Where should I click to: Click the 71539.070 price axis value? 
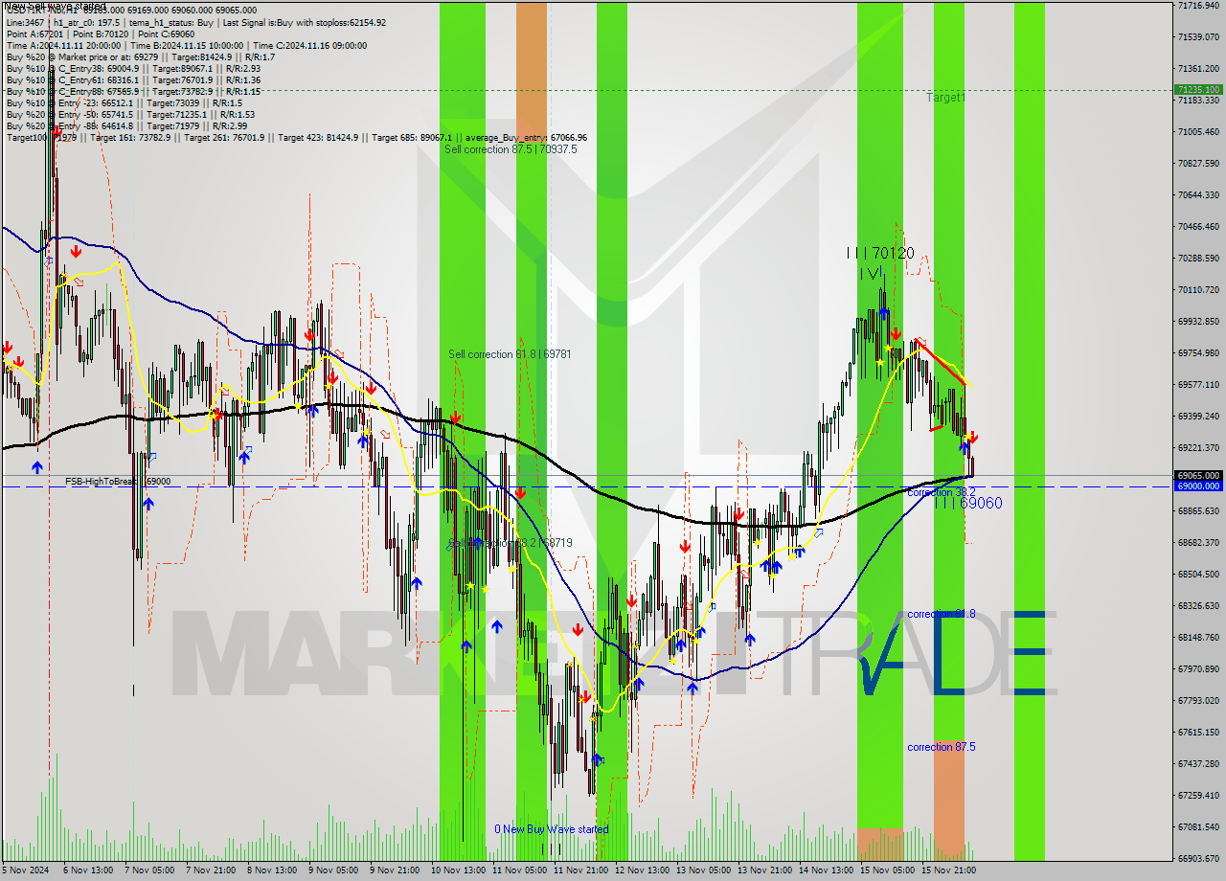click(x=1198, y=37)
